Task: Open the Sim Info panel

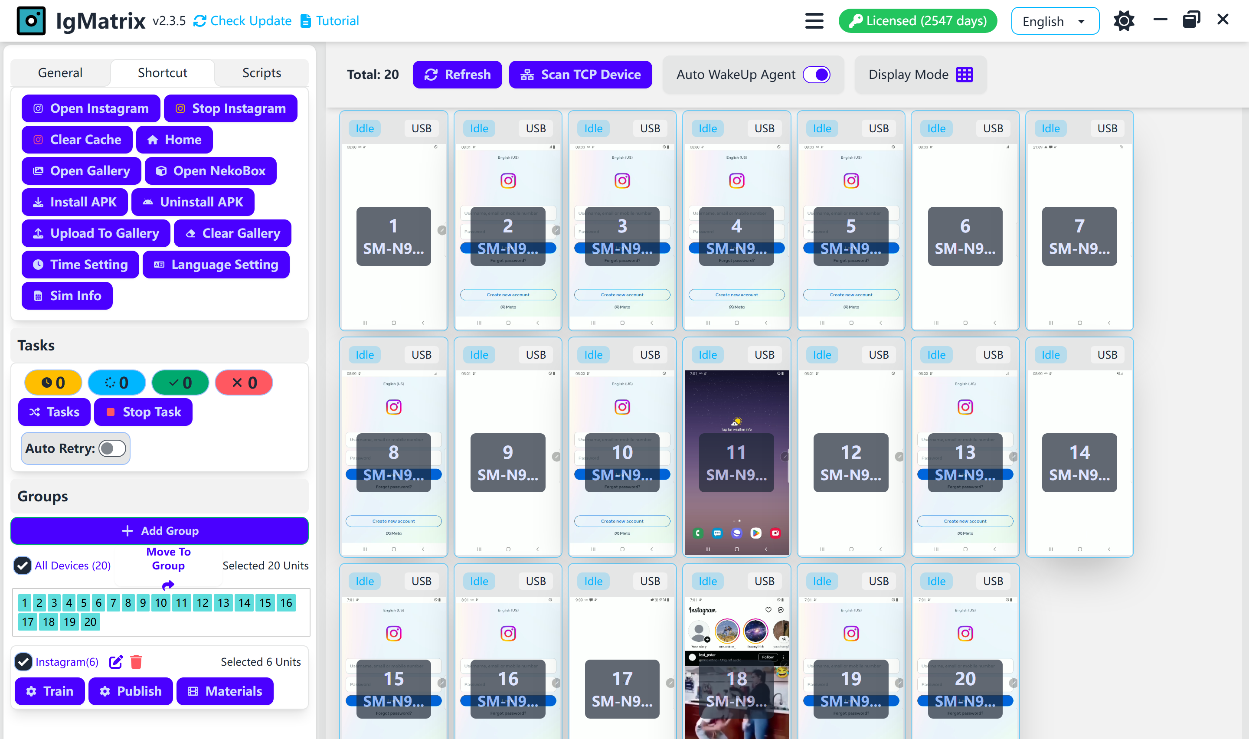Action: click(x=67, y=295)
